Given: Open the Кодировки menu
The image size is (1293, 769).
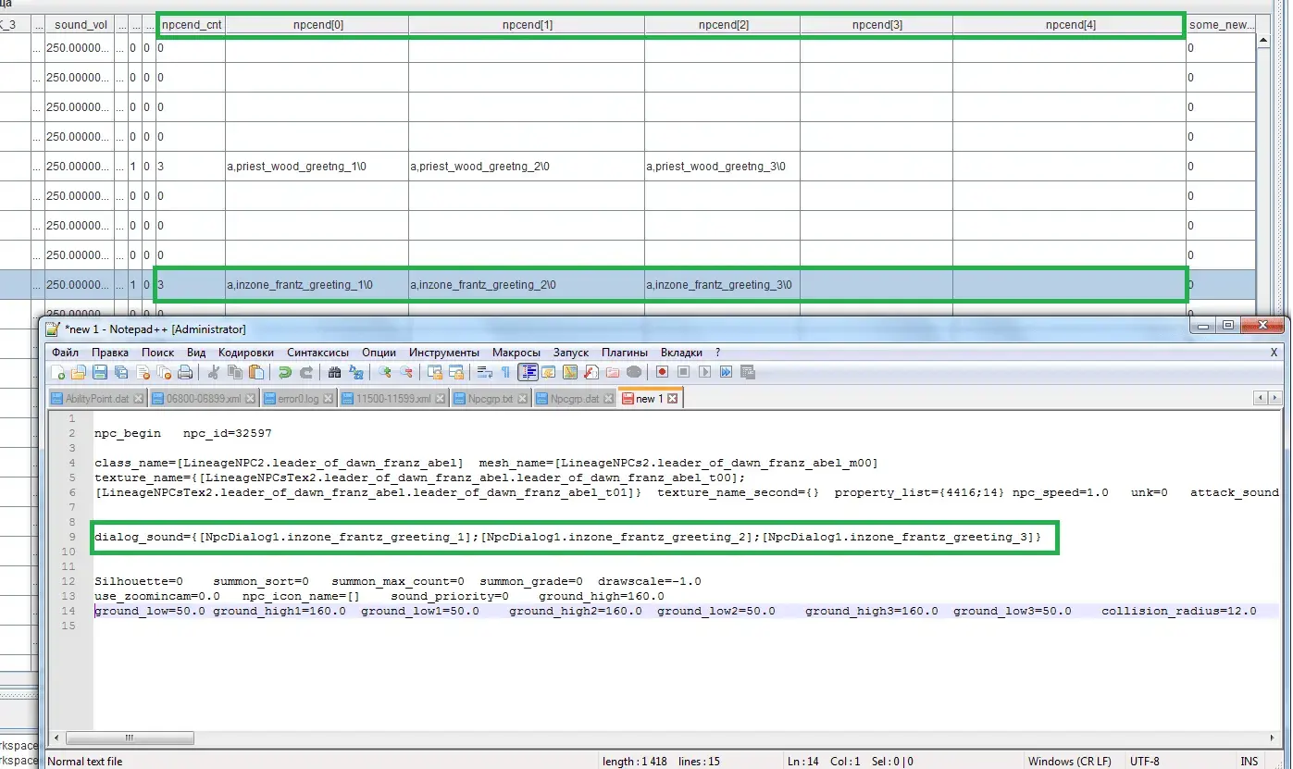Looking at the screenshot, I should (x=246, y=353).
